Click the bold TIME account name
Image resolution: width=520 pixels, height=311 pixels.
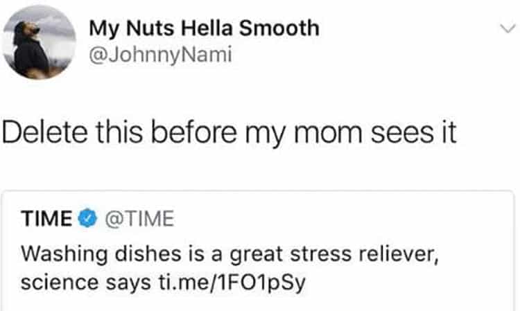(46, 220)
